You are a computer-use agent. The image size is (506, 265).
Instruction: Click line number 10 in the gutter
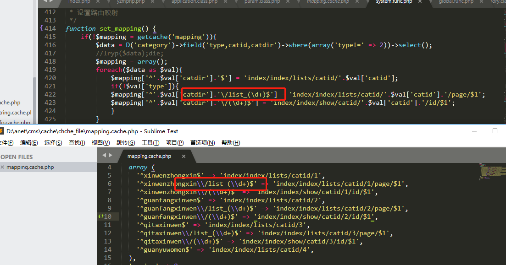tap(108, 217)
